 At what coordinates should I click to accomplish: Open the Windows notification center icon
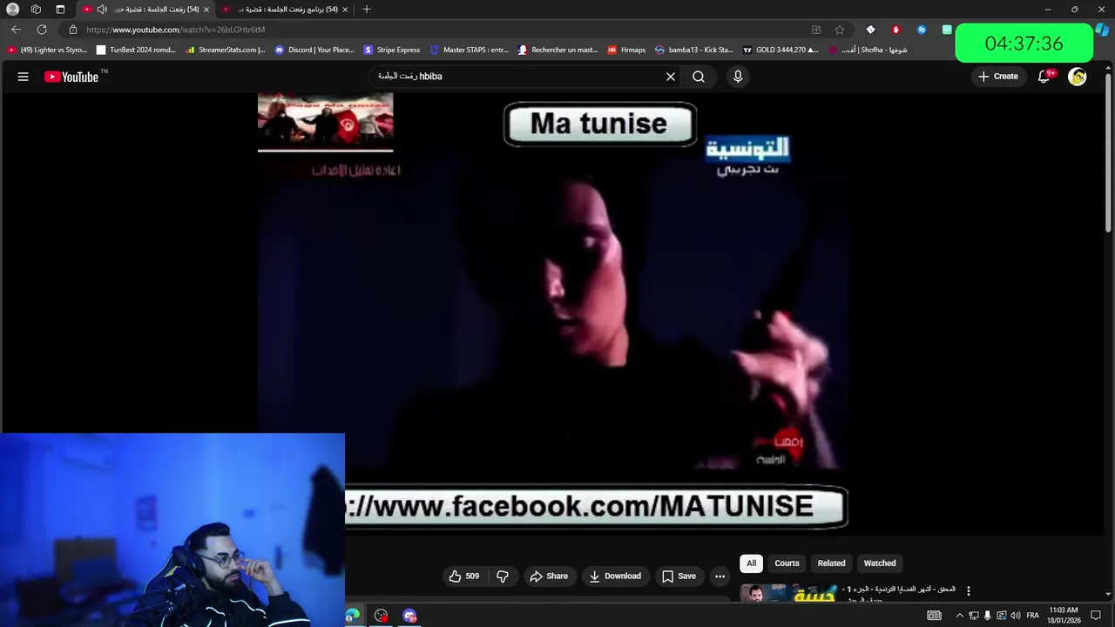tap(1096, 616)
